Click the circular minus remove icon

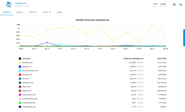(174, 5)
